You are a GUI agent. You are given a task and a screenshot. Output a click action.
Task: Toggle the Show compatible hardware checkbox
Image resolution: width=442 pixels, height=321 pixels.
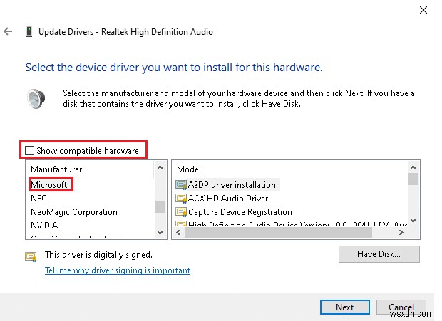29,150
